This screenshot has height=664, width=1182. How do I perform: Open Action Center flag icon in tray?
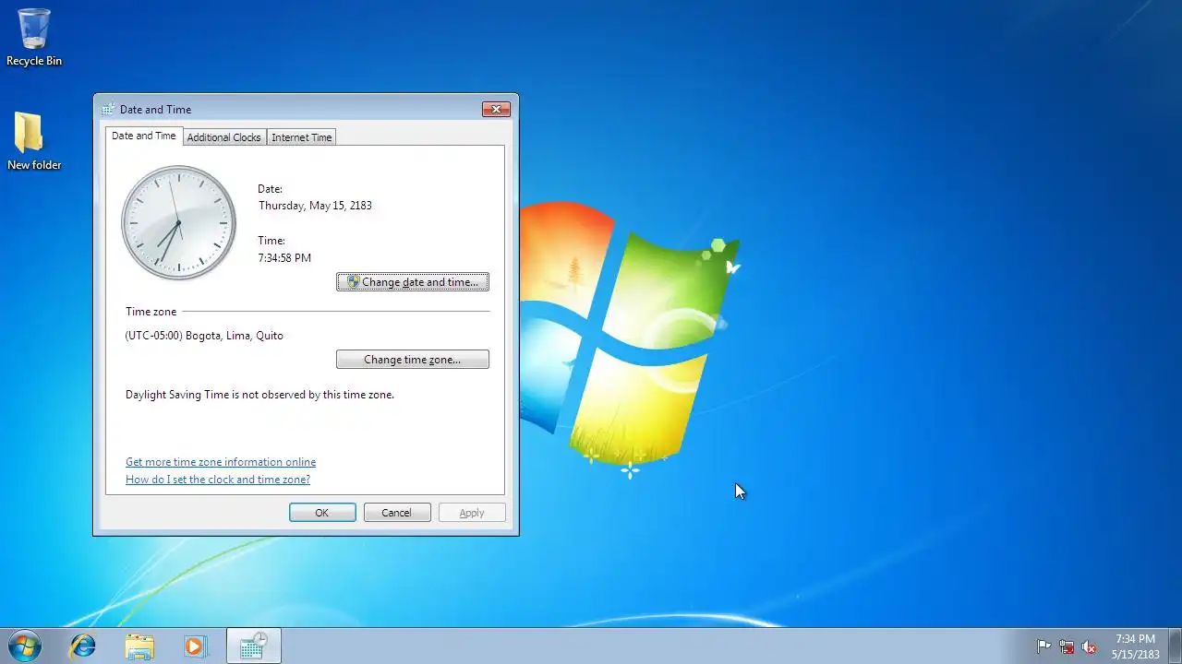click(1043, 646)
